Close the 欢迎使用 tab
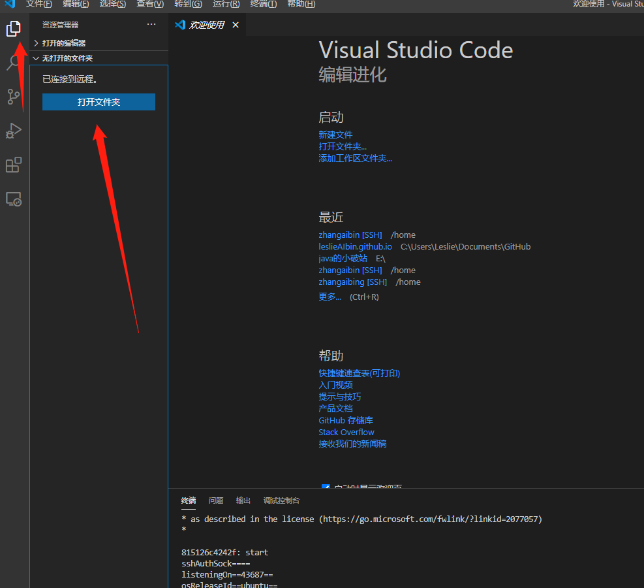This screenshot has width=644, height=588. point(236,25)
